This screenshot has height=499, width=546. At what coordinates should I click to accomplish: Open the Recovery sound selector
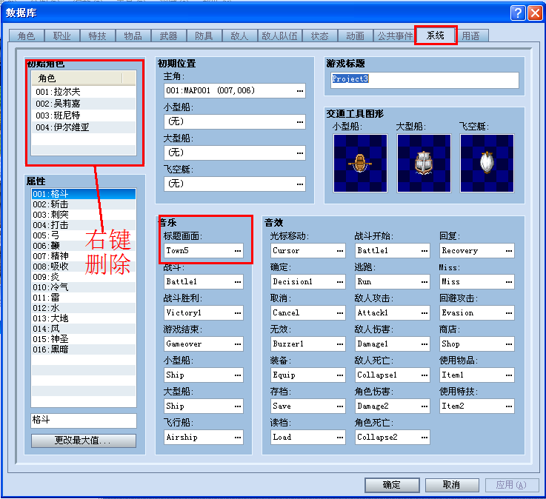tap(477, 250)
